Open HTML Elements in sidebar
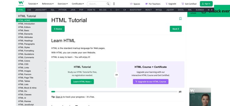Image resolution: width=230 pixels, height=106 pixels. (31, 34)
